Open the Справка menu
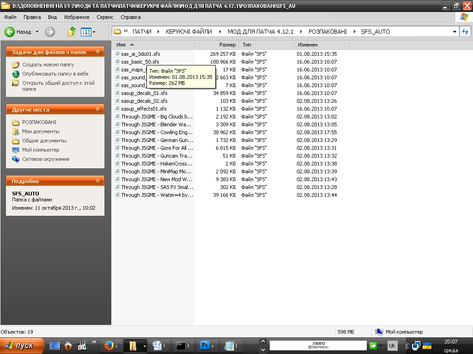This screenshot has width=473, height=354. point(131,17)
